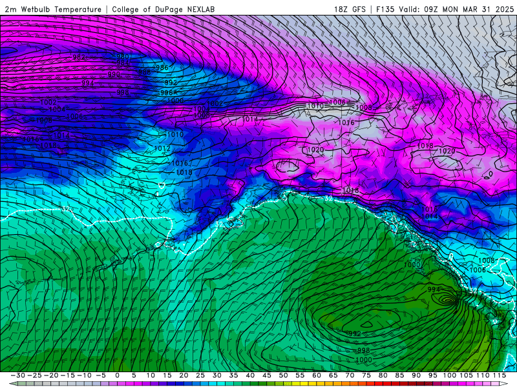517x387 pixels.
Task: Click the 20 color scale label
Action: 184,375
